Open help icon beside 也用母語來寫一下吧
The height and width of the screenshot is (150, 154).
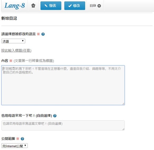click(55, 116)
